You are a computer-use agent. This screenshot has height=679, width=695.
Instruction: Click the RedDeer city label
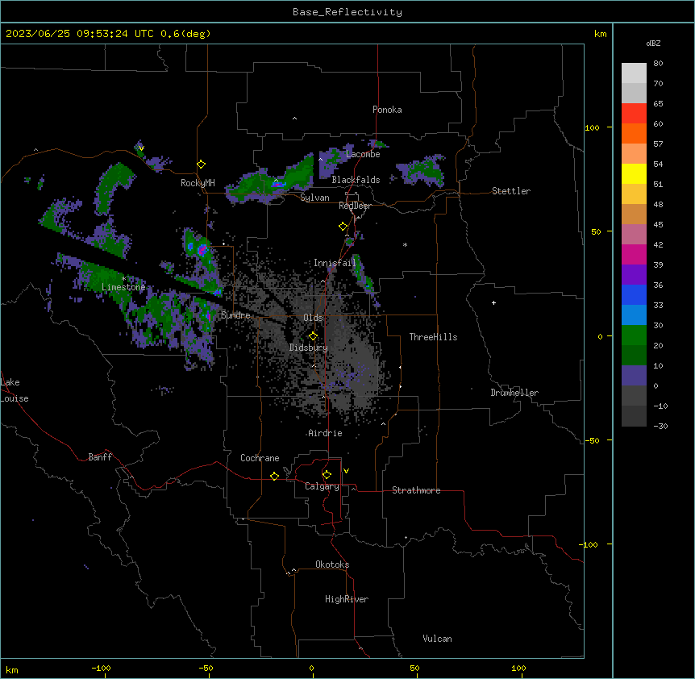click(355, 206)
